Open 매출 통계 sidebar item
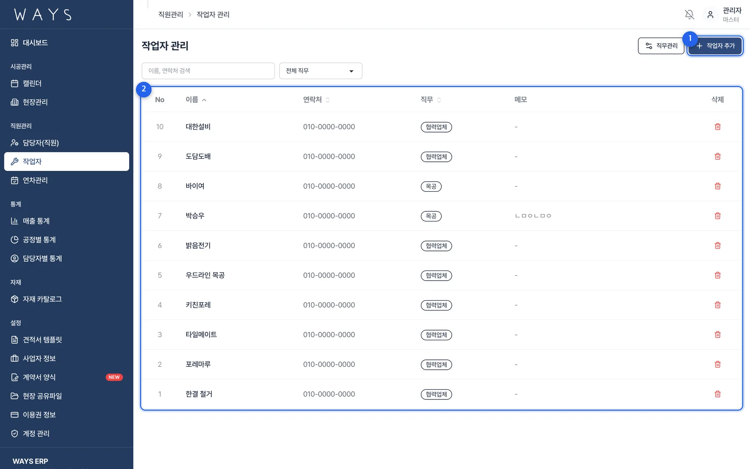Screen dimensions: 750x469 coord(67,221)
